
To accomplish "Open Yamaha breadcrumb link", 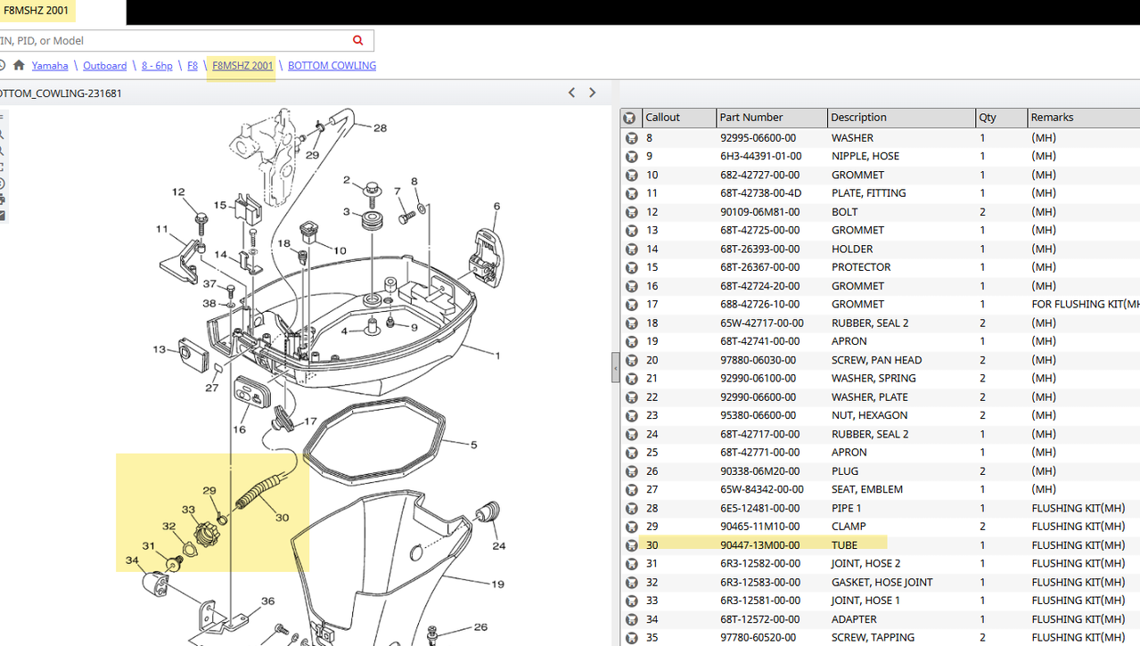I will tap(50, 65).
